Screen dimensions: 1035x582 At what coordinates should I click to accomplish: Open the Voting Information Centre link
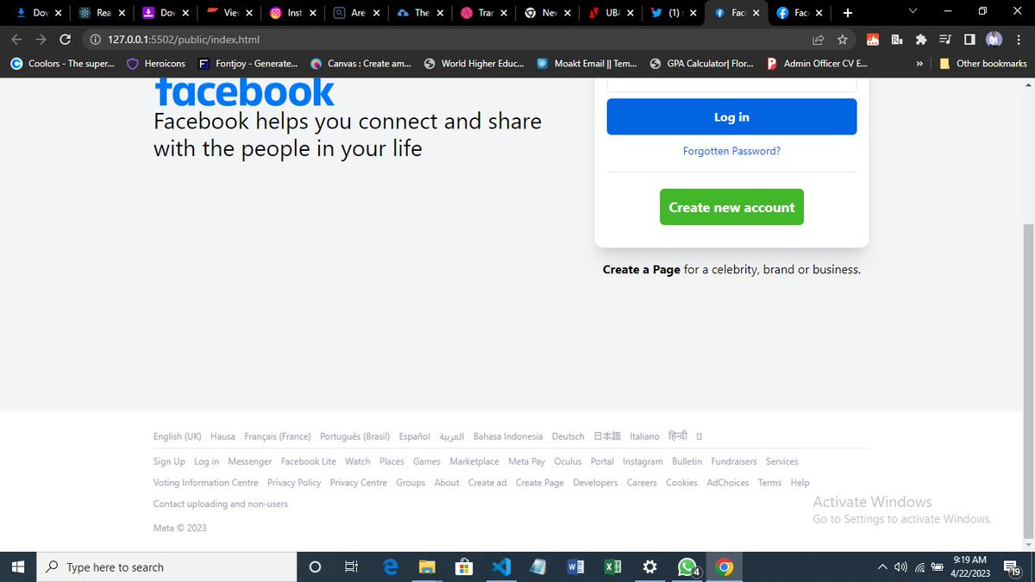click(x=206, y=483)
